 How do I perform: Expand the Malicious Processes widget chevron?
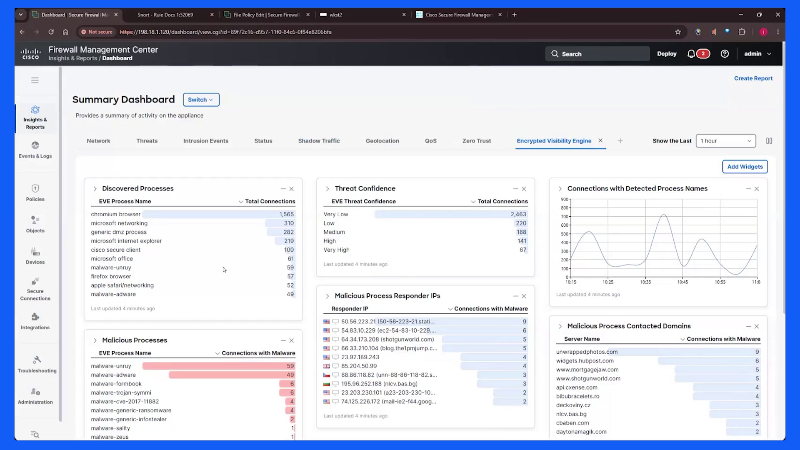click(95, 340)
